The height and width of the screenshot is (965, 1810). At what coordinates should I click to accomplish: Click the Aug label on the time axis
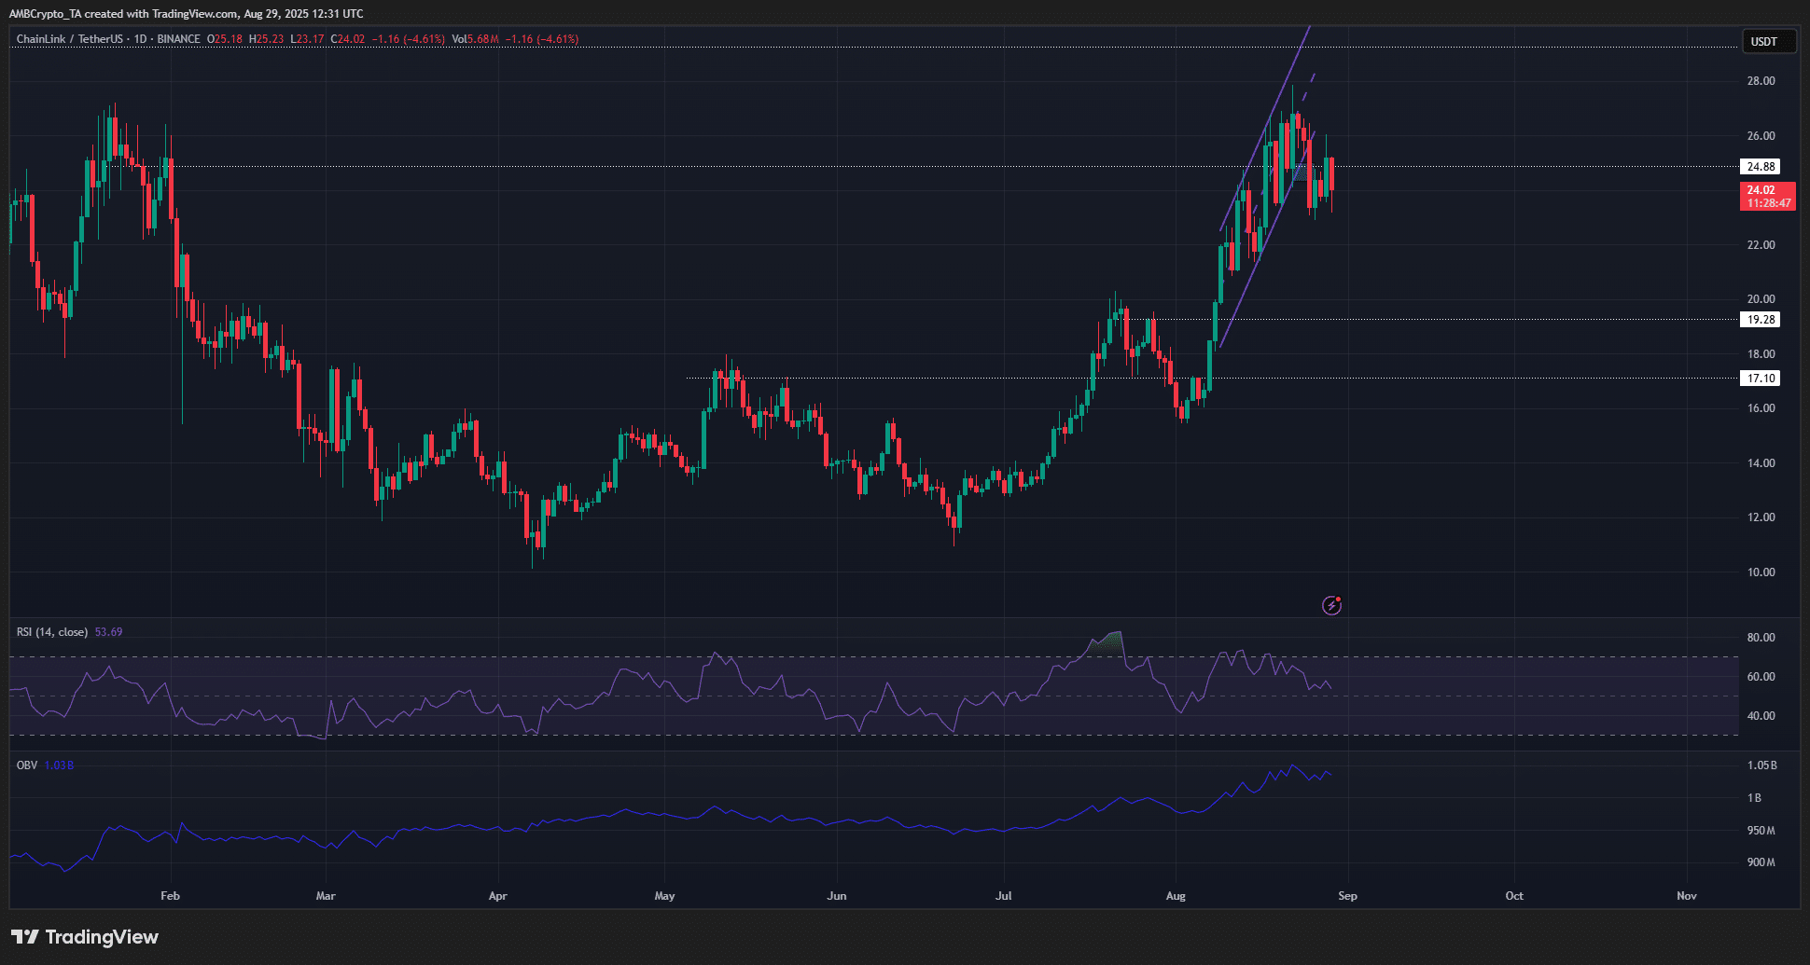coord(1176,896)
